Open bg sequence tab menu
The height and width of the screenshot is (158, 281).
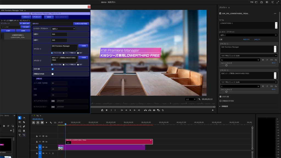(41, 115)
